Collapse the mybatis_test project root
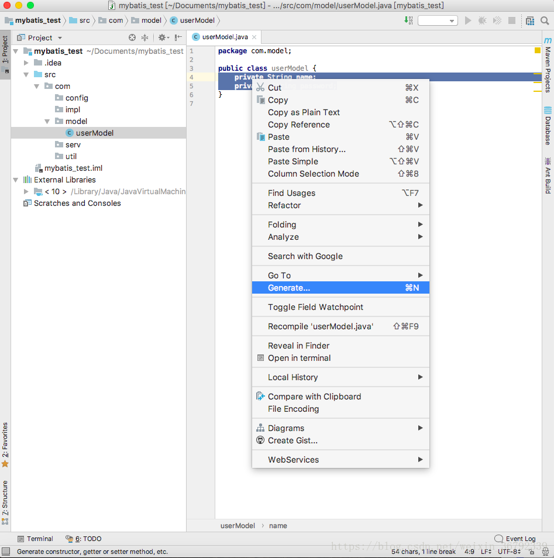This screenshot has width=554, height=558. pyautogui.click(x=16, y=51)
